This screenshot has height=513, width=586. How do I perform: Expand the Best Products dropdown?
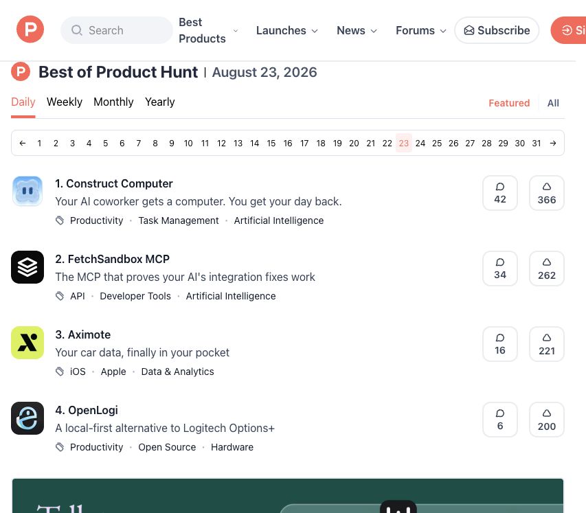tap(208, 30)
